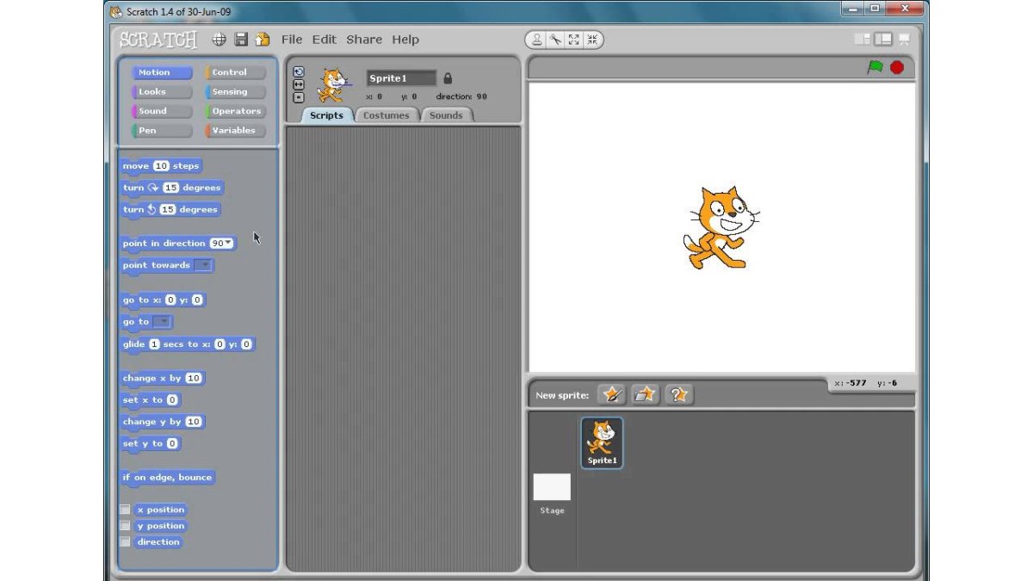This screenshot has height=581, width=1033.
Task: Select the Variables block category
Action: (x=234, y=131)
